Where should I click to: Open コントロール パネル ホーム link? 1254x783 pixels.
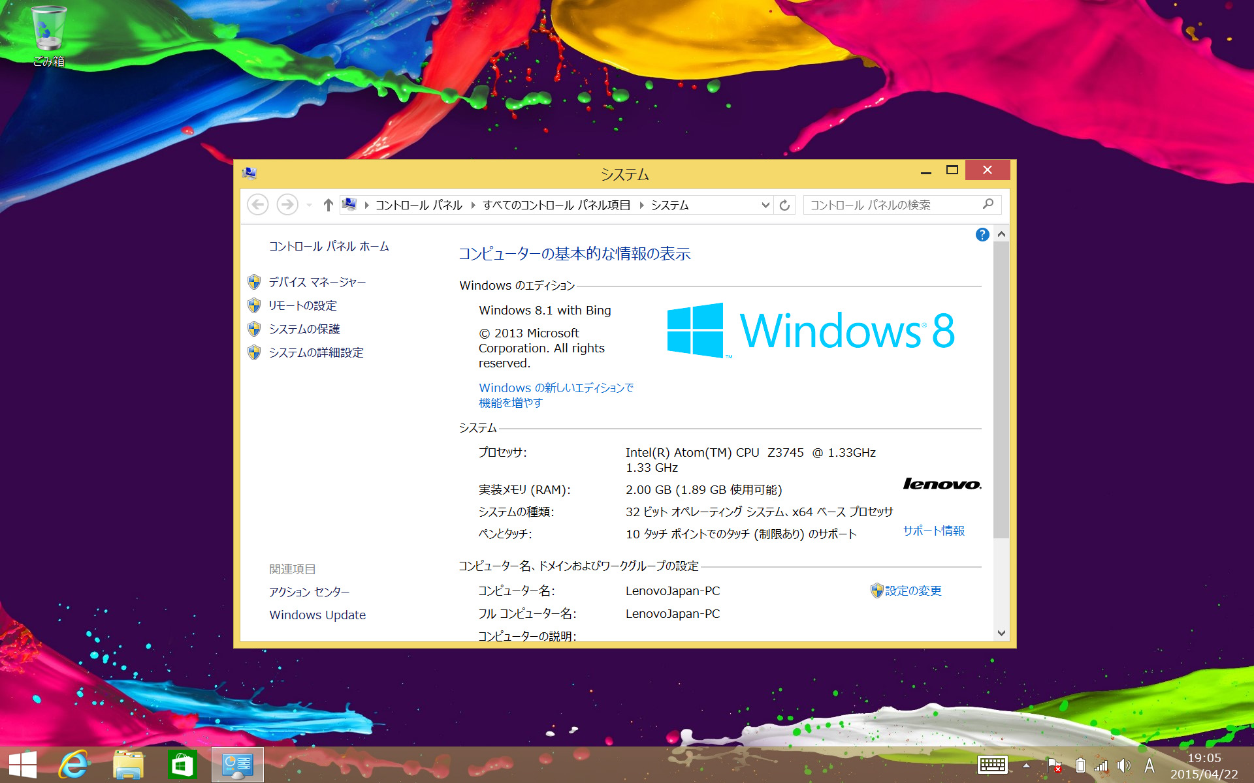click(x=329, y=247)
